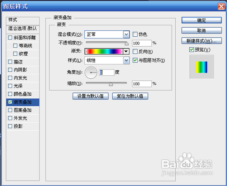
Task: Select 投影 in the styles list
Action: 23,126
